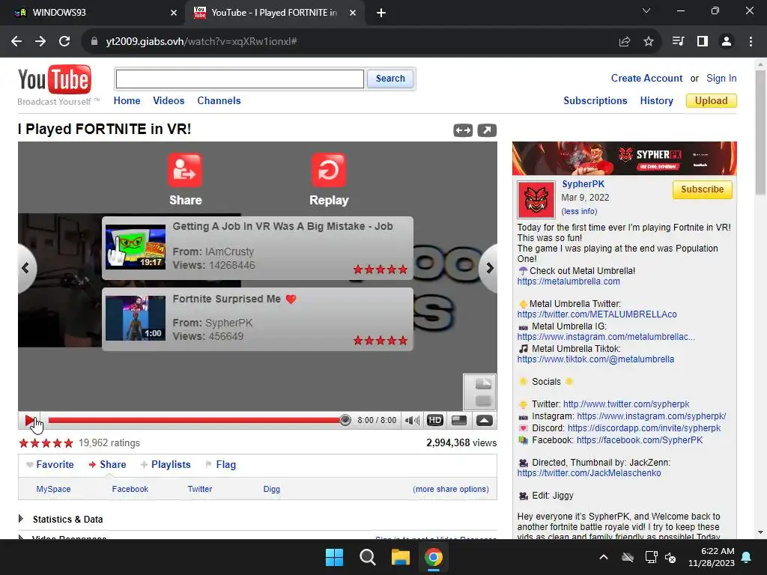Screen dimensions: 767x575
Task: Open the JackMelaschenko Twitter link
Action: [x=589, y=473]
